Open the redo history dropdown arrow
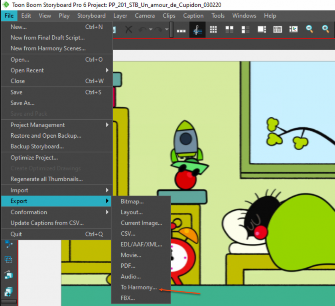The image size is (335, 306). click(167, 30)
